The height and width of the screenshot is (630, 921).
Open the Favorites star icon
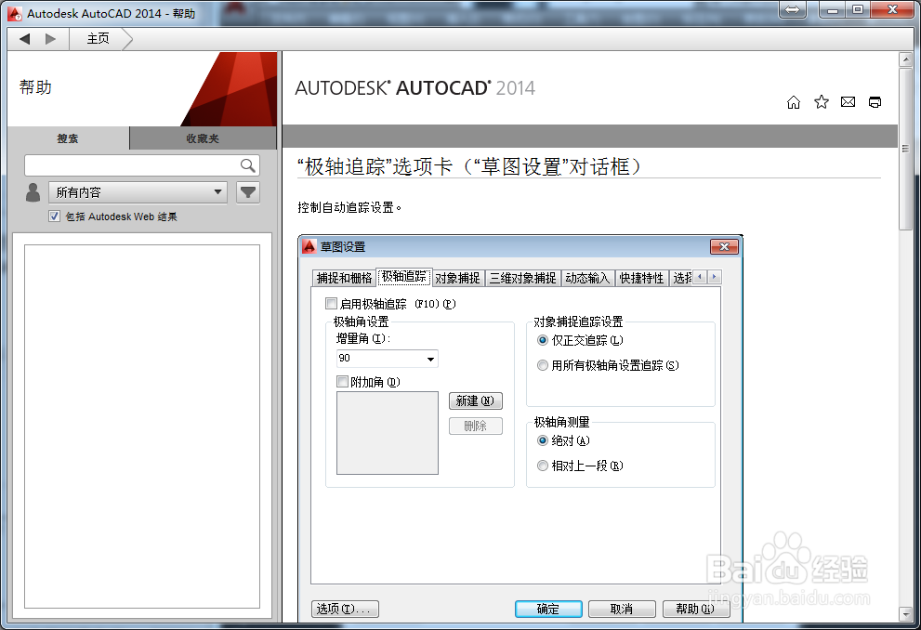[821, 102]
